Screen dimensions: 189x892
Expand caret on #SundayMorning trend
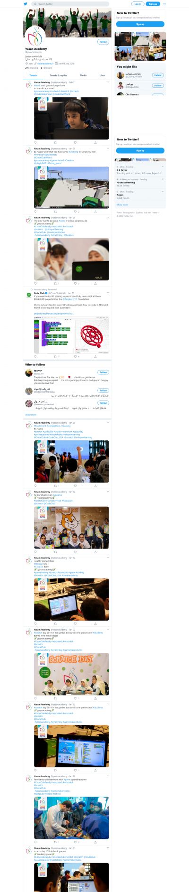[163, 179]
